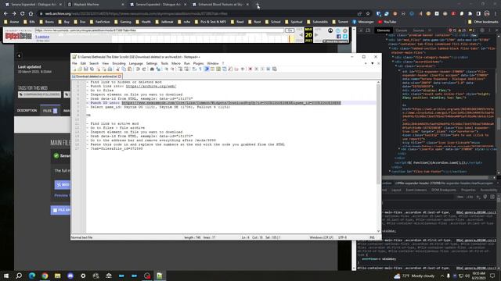Click the Open file icon in Notepad++ toolbar

80,69
